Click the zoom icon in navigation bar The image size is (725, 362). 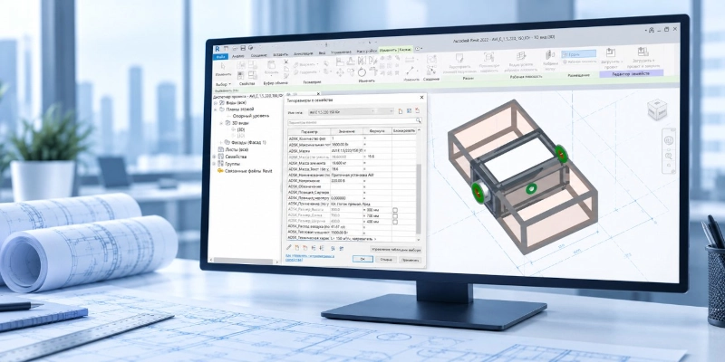pyautogui.click(x=669, y=156)
